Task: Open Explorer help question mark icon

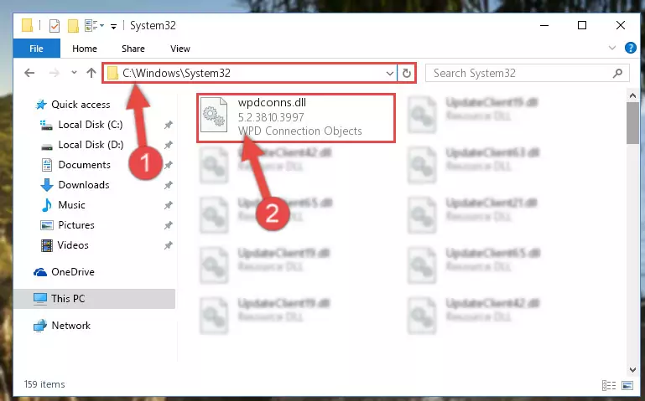Action: tap(630, 48)
